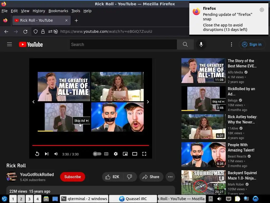Open the Tools menu
This screenshot has width=270, height=203.
coord(76,11)
